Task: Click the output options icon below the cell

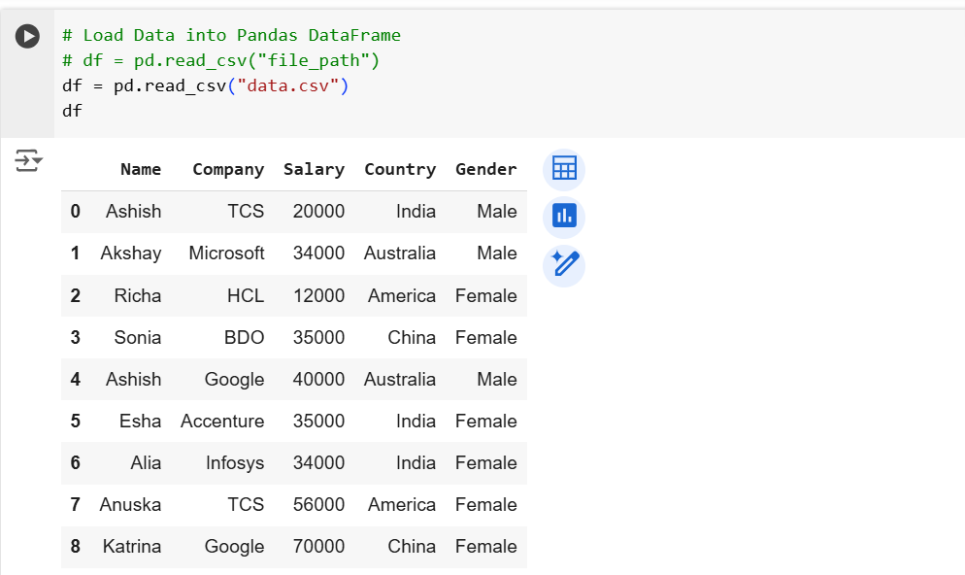Action: [28, 161]
